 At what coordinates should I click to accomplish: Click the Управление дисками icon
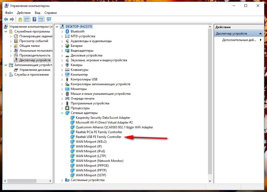[16, 70]
